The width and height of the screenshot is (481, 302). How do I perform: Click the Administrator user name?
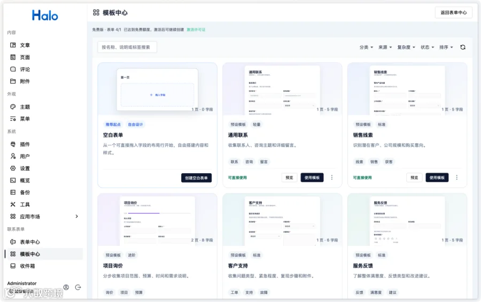coord(22,283)
